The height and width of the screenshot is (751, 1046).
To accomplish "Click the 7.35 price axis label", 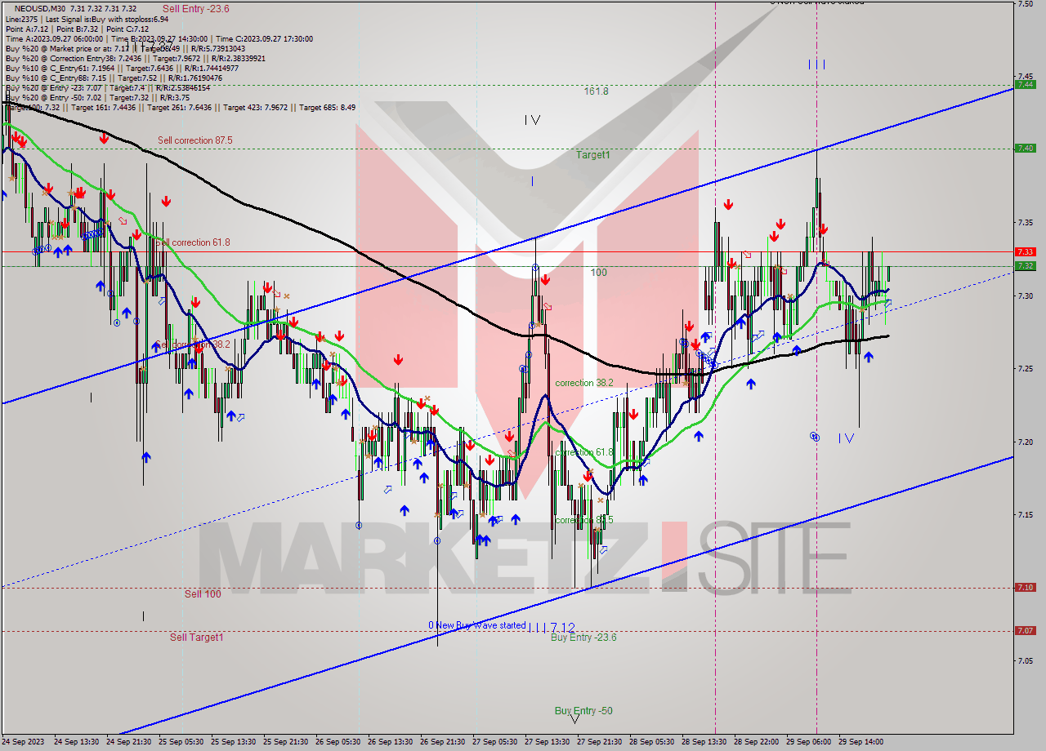I will 1026,222.
